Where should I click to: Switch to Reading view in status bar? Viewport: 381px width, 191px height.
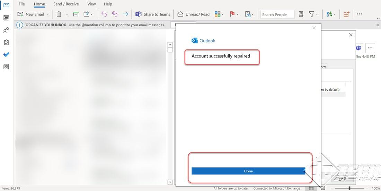pyautogui.click(x=322, y=188)
